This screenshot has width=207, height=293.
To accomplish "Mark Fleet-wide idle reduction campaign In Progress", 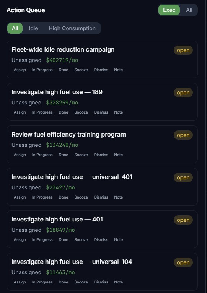I will pos(42,70).
